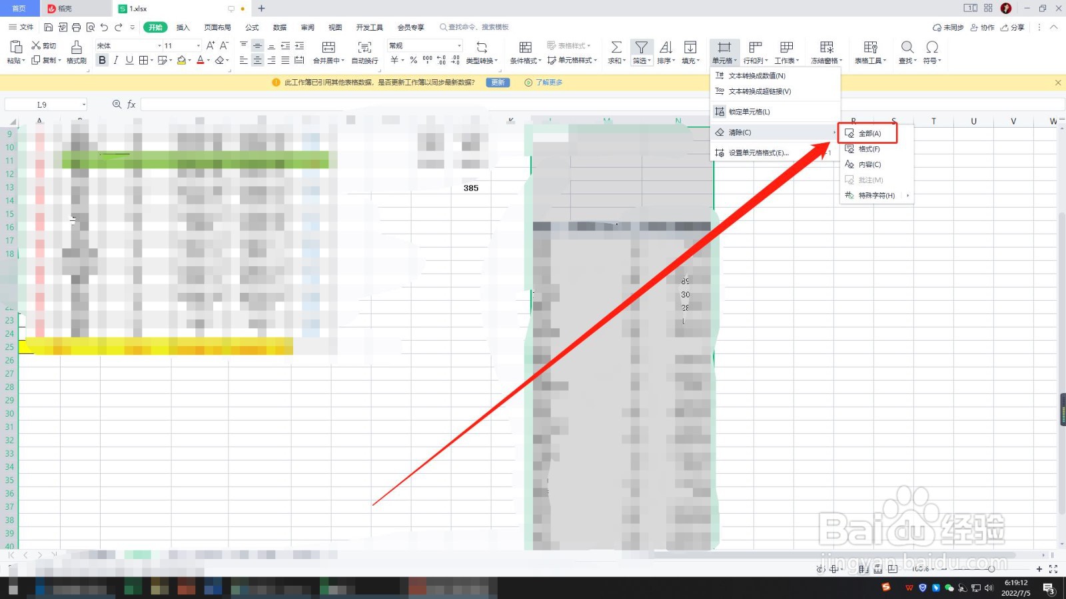Click the red font color swatch
The width and height of the screenshot is (1066, 599).
[x=201, y=60]
